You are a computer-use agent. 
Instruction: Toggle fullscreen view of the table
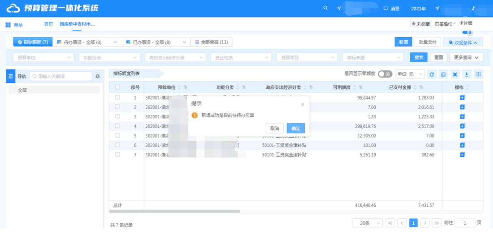coord(455,74)
